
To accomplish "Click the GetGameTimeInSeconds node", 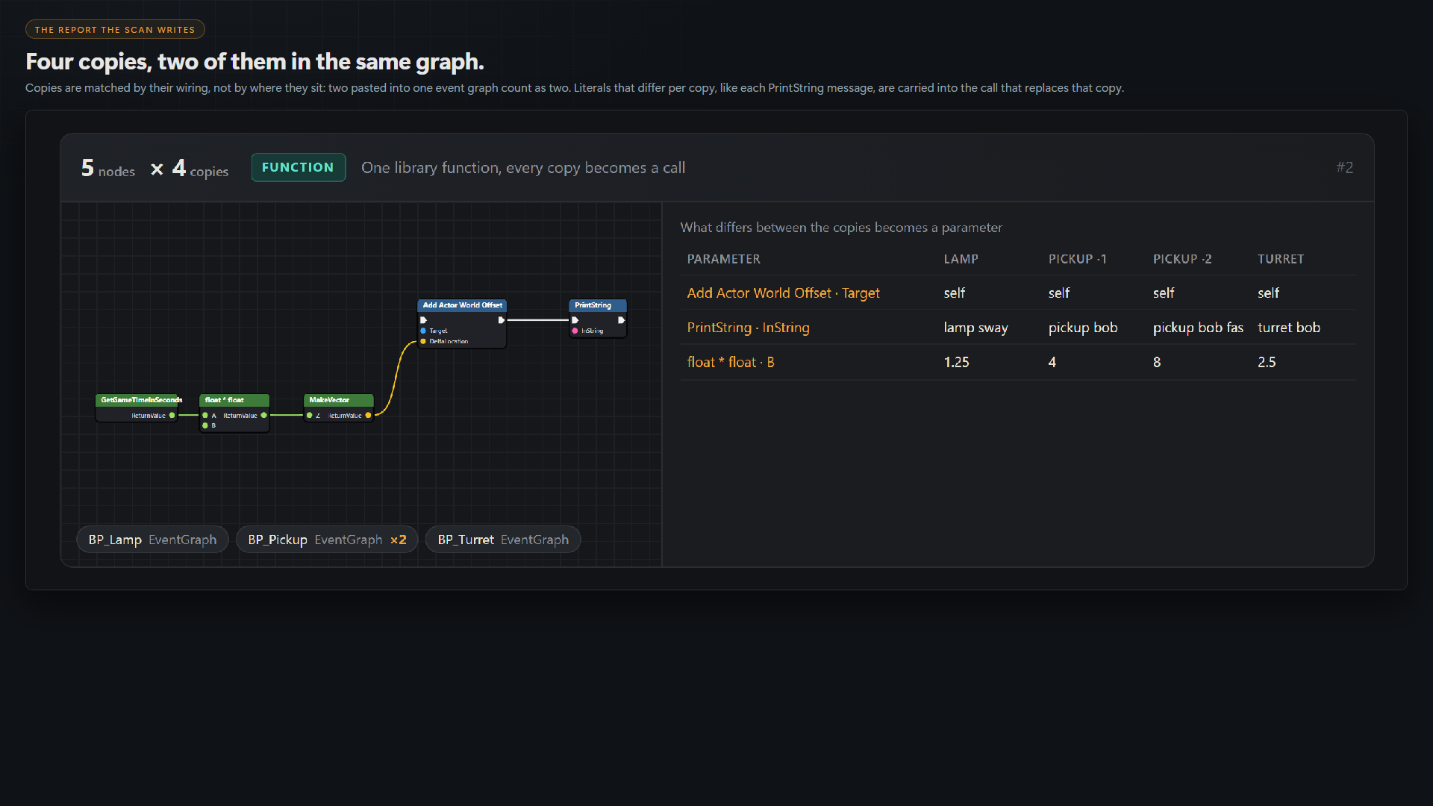I will coord(138,407).
